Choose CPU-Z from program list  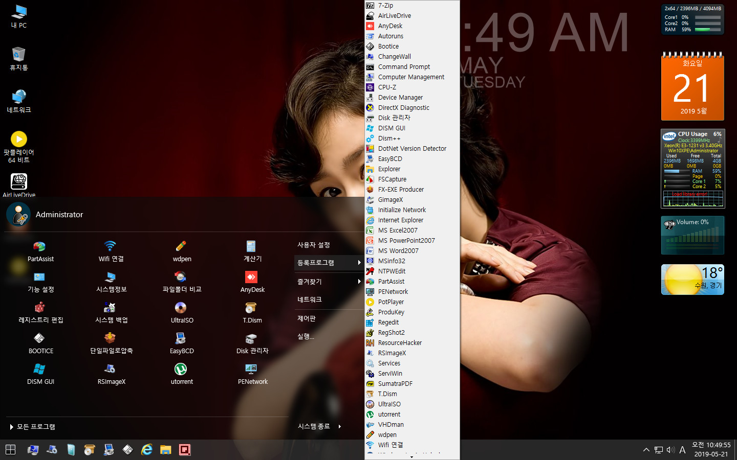412,87
